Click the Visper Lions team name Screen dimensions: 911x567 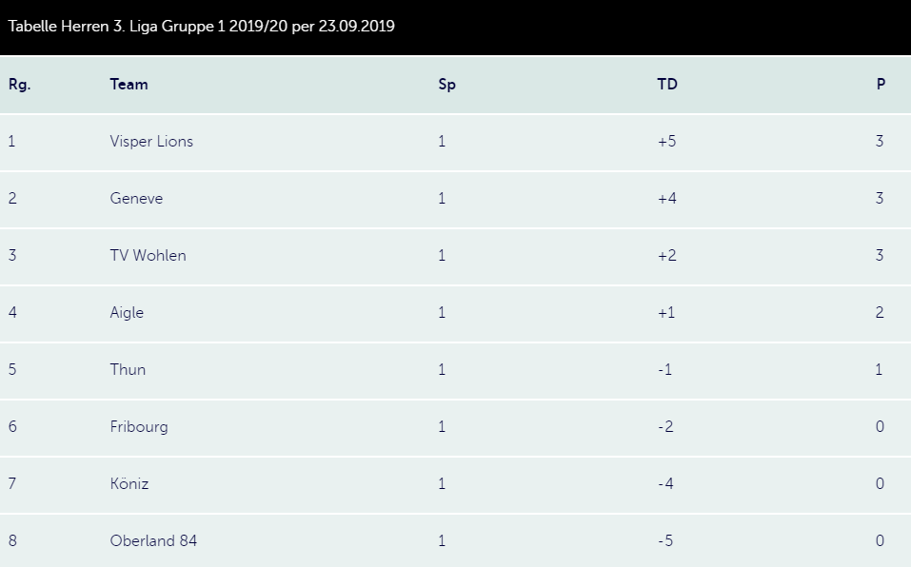(x=151, y=142)
